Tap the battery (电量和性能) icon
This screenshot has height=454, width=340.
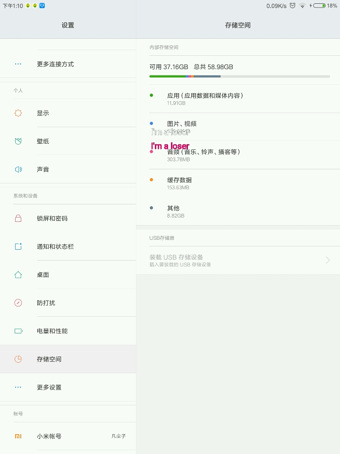[x=18, y=331]
